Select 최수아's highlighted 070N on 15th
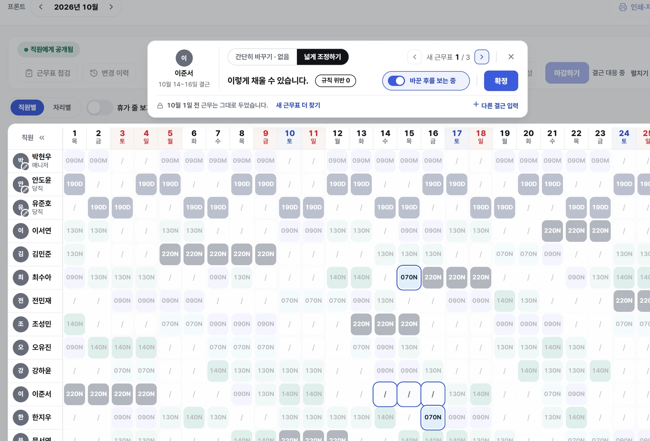650x441 pixels. click(409, 277)
